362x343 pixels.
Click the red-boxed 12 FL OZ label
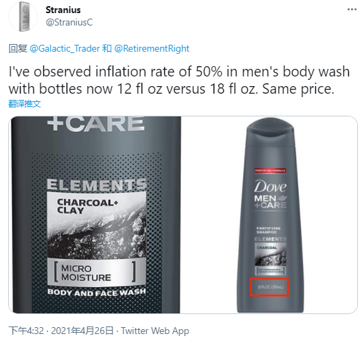tap(269, 287)
